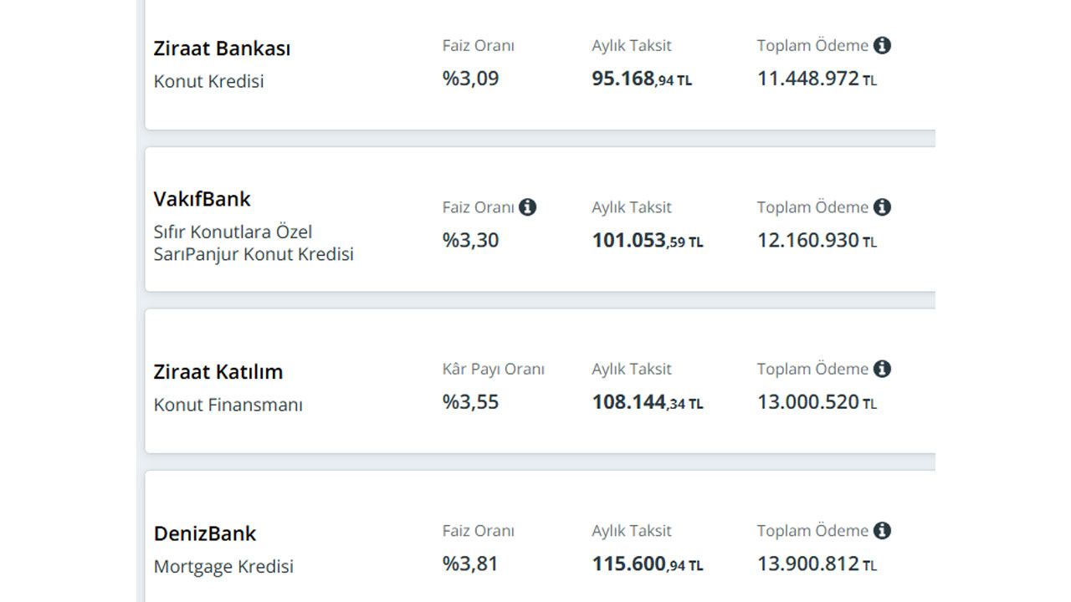The image size is (1071, 602).
Task: Click info icon beside VakıfBank Faiz Oranı
Action: pos(527,207)
